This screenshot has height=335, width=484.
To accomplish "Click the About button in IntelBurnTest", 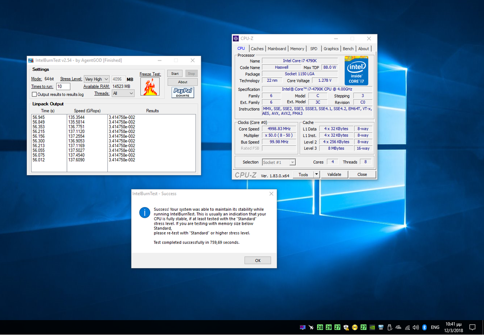I will [182, 82].
